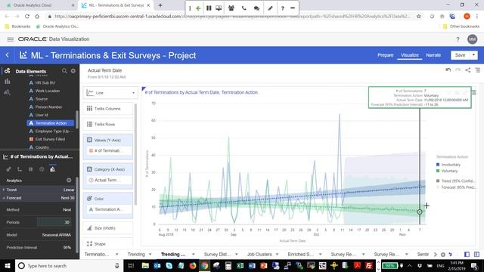
Task: Change forecast Method Next value
Action: (67, 210)
